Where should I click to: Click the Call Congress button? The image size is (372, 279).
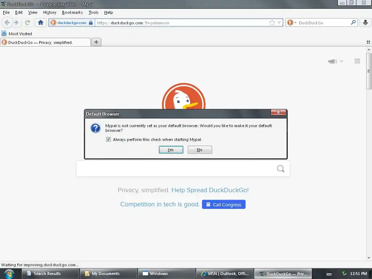coord(224,205)
